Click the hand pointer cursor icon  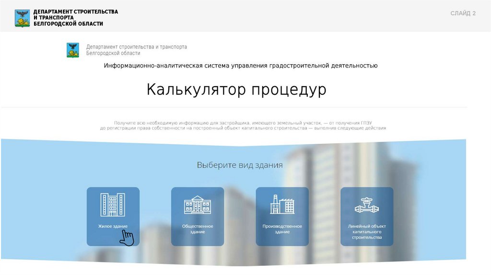[127, 238]
